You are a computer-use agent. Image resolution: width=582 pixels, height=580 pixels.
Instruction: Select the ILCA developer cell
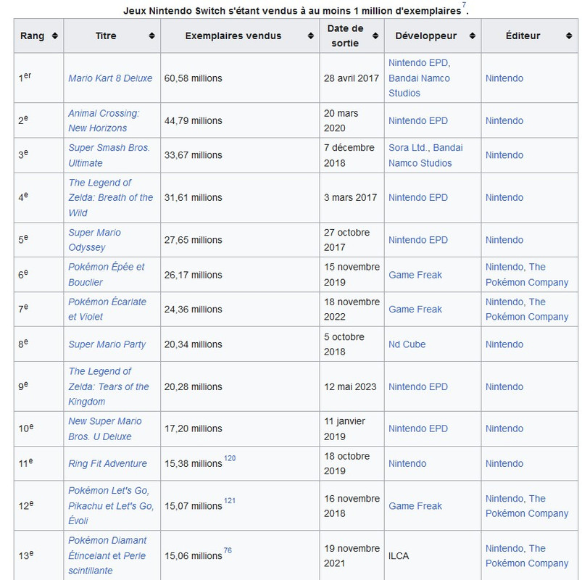pos(433,555)
